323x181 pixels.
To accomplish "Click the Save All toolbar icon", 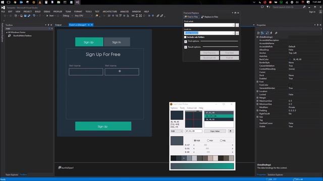I will (29, 16).
